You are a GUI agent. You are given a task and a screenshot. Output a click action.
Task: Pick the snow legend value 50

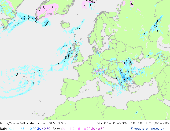pyautogui.click(x=103, y=129)
